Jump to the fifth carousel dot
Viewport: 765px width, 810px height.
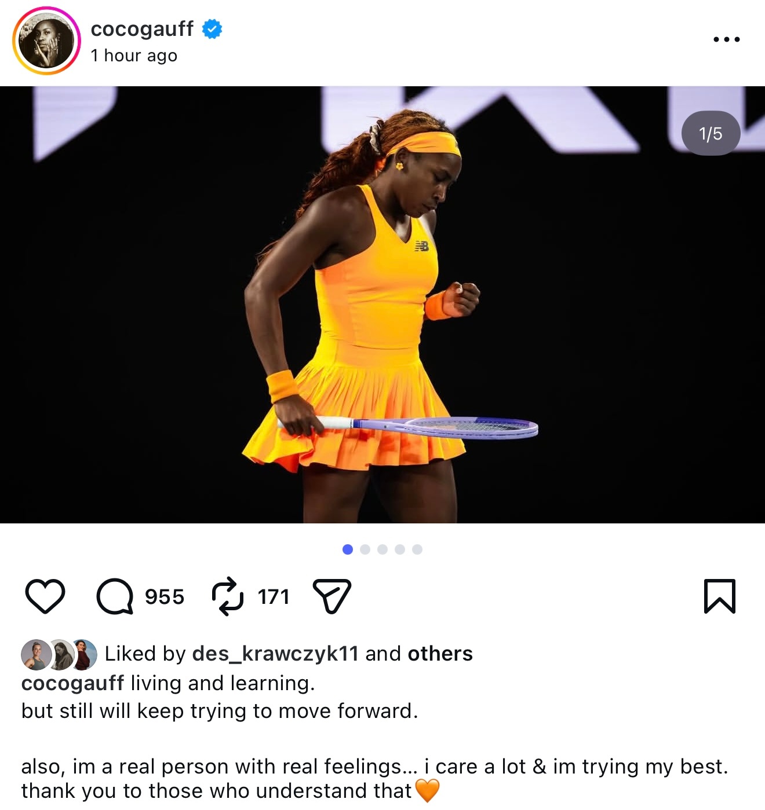417,549
